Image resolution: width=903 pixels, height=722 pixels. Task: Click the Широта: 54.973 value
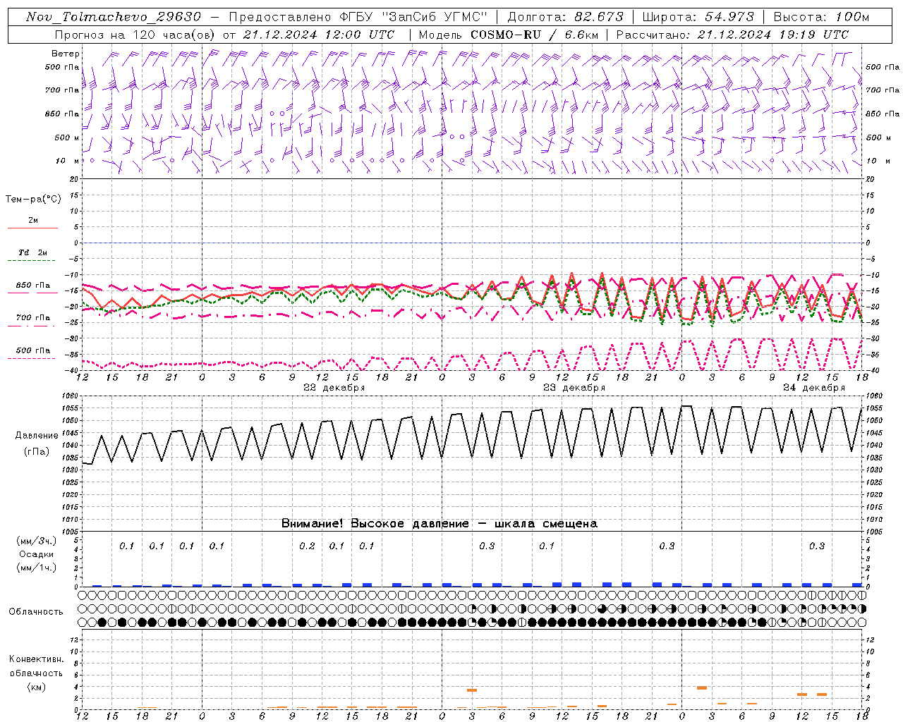698,17
